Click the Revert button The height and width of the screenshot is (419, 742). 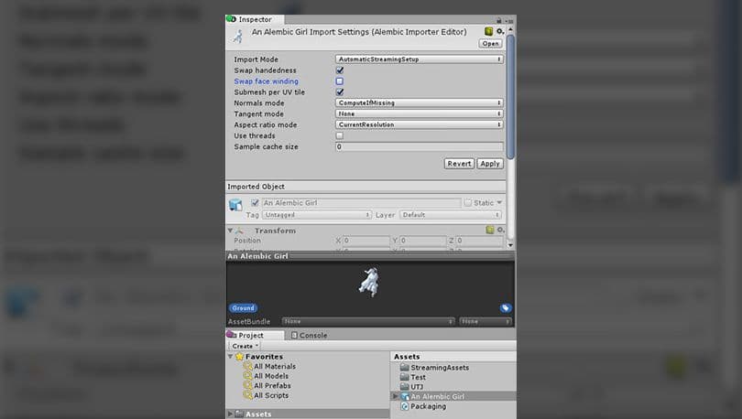click(x=459, y=164)
